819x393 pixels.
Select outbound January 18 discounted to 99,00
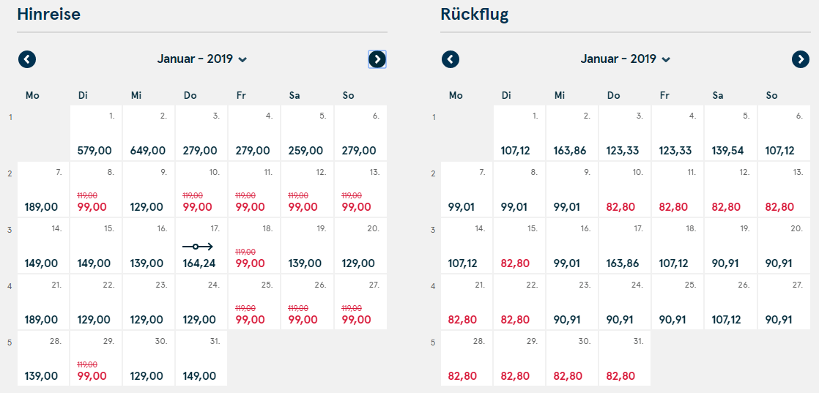pyautogui.click(x=254, y=245)
